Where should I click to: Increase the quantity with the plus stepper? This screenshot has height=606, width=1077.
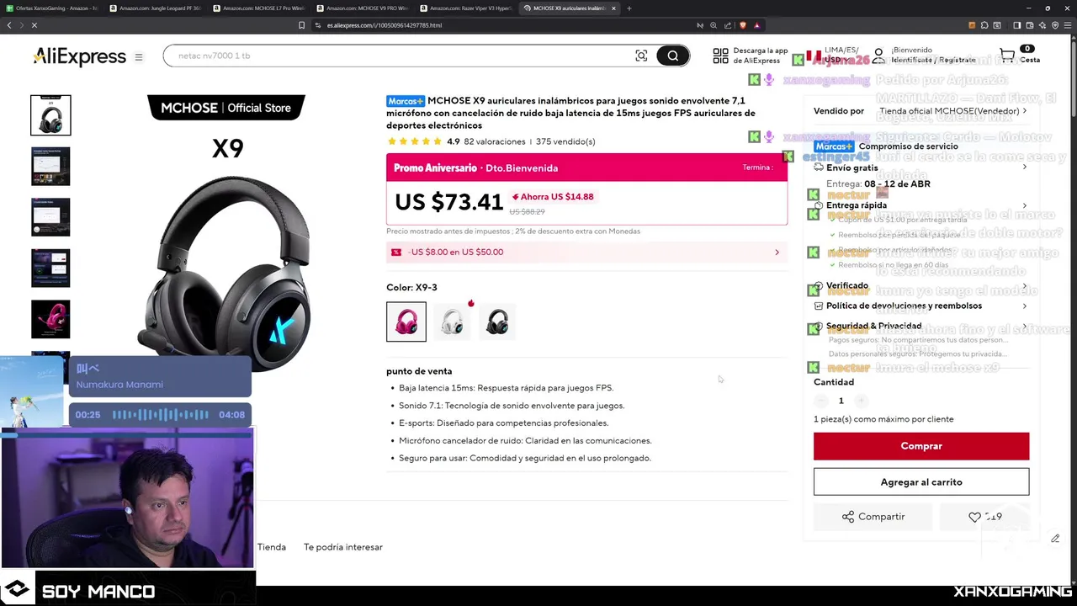coord(860,401)
